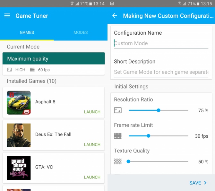Click the film-strip icon beside 60 fps
This screenshot has width=215, height=191.
32,70
